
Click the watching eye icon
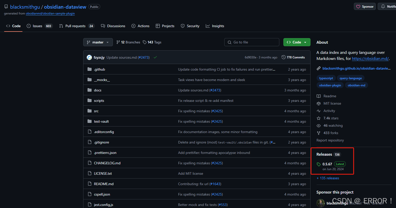click(319, 125)
